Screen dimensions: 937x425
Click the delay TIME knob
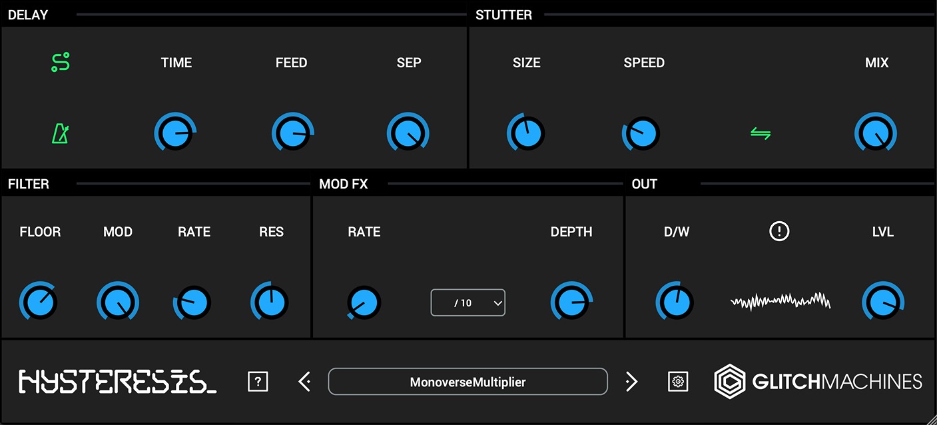pos(176,133)
